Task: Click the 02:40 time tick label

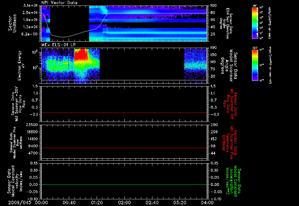Action: (x=152, y=203)
